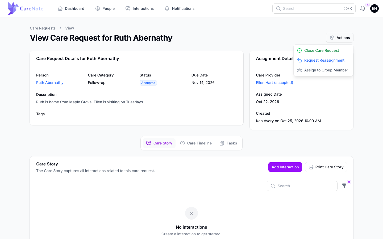Toggle the Actions dropdown button
383x239 pixels.
pos(340,38)
